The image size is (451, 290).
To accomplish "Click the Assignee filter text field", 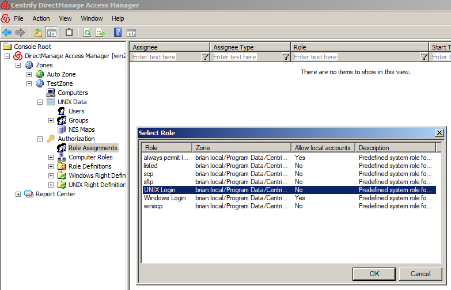I will coord(166,57).
